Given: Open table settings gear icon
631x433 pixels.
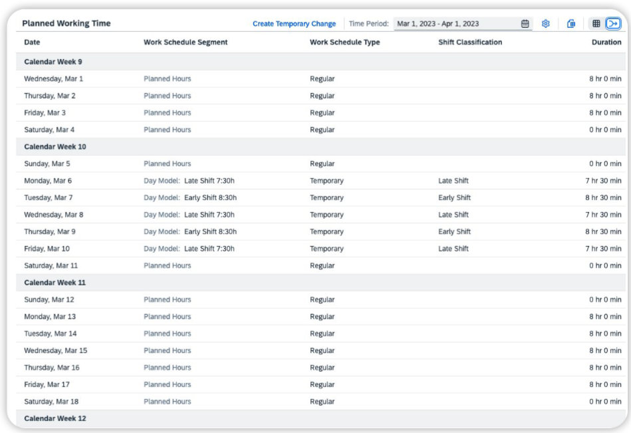Looking at the screenshot, I should [545, 24].
